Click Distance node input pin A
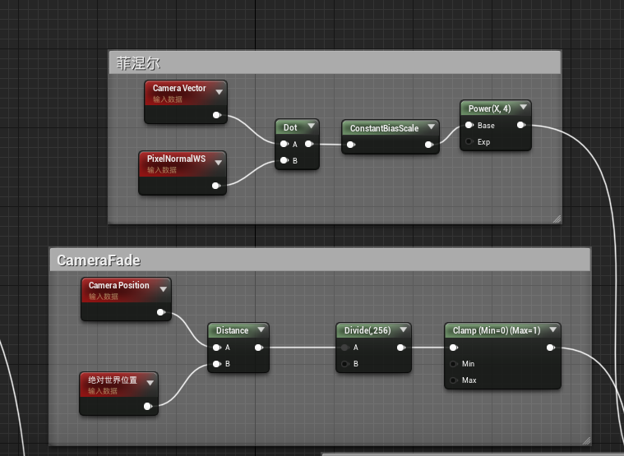This screenshot has width=624, height=456. pyautogui.click(x=217, y=348)
